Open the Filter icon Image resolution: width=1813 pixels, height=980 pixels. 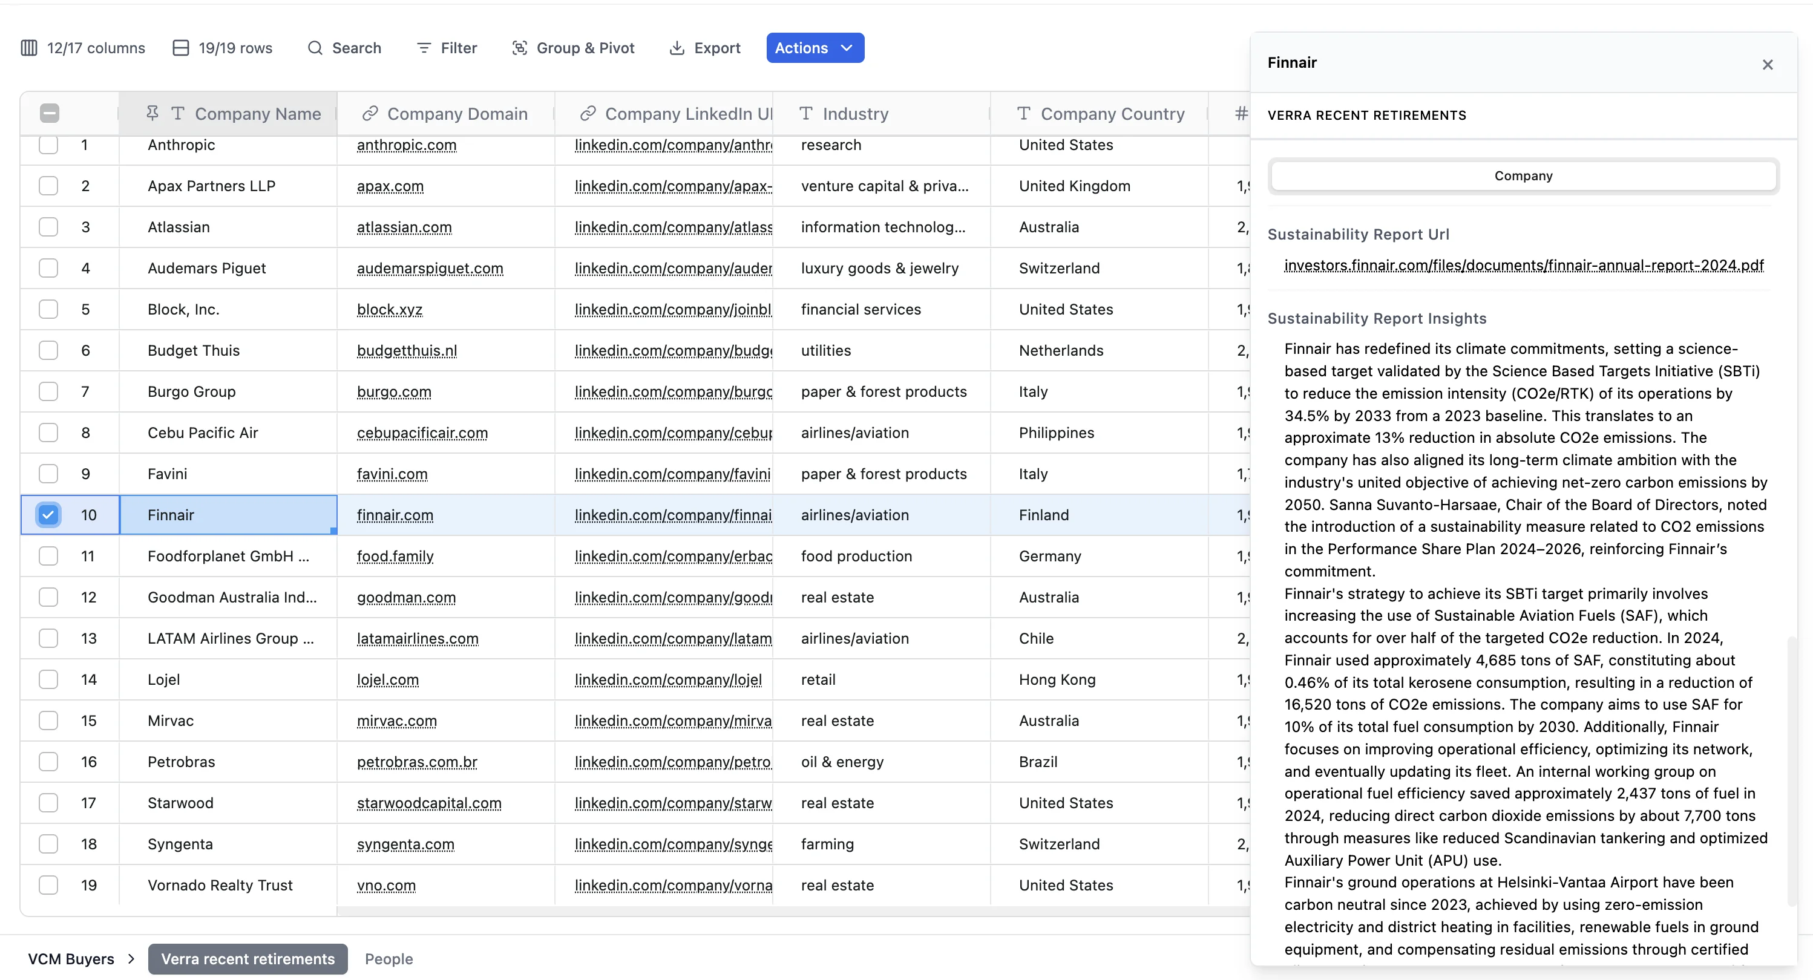point(424,48)
